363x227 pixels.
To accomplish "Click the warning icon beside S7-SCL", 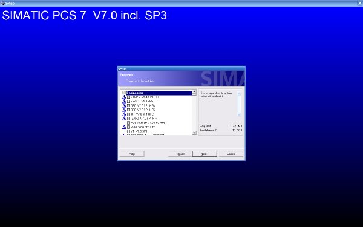I will pyautogui.click(x=124, y=101).
